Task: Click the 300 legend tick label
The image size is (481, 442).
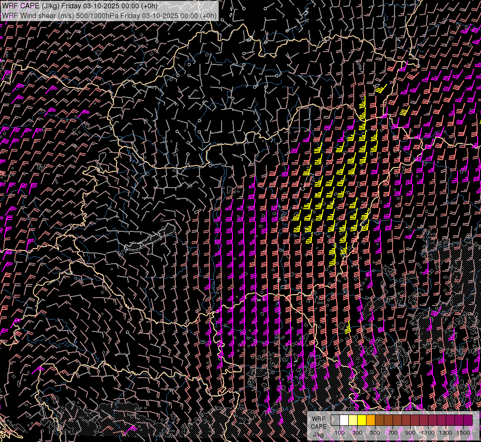Action: tap(357, 432)
